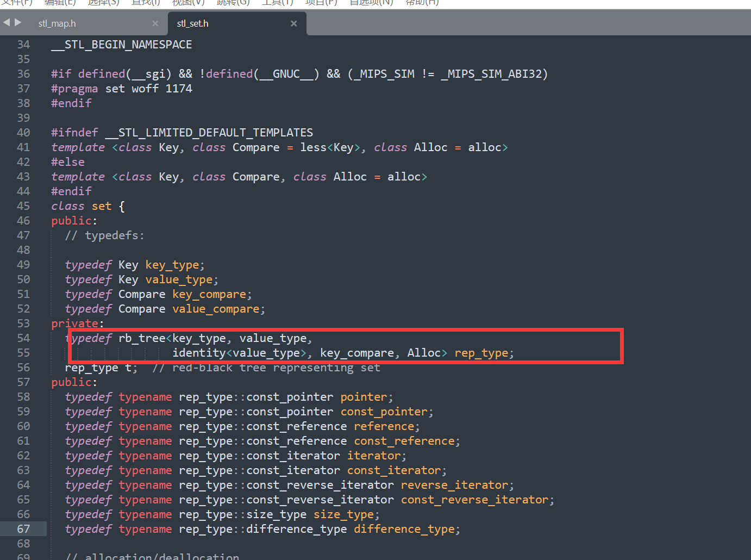Click line number 45 in the gutter
The image size is (751, 560).
click(x=23, y=206)
